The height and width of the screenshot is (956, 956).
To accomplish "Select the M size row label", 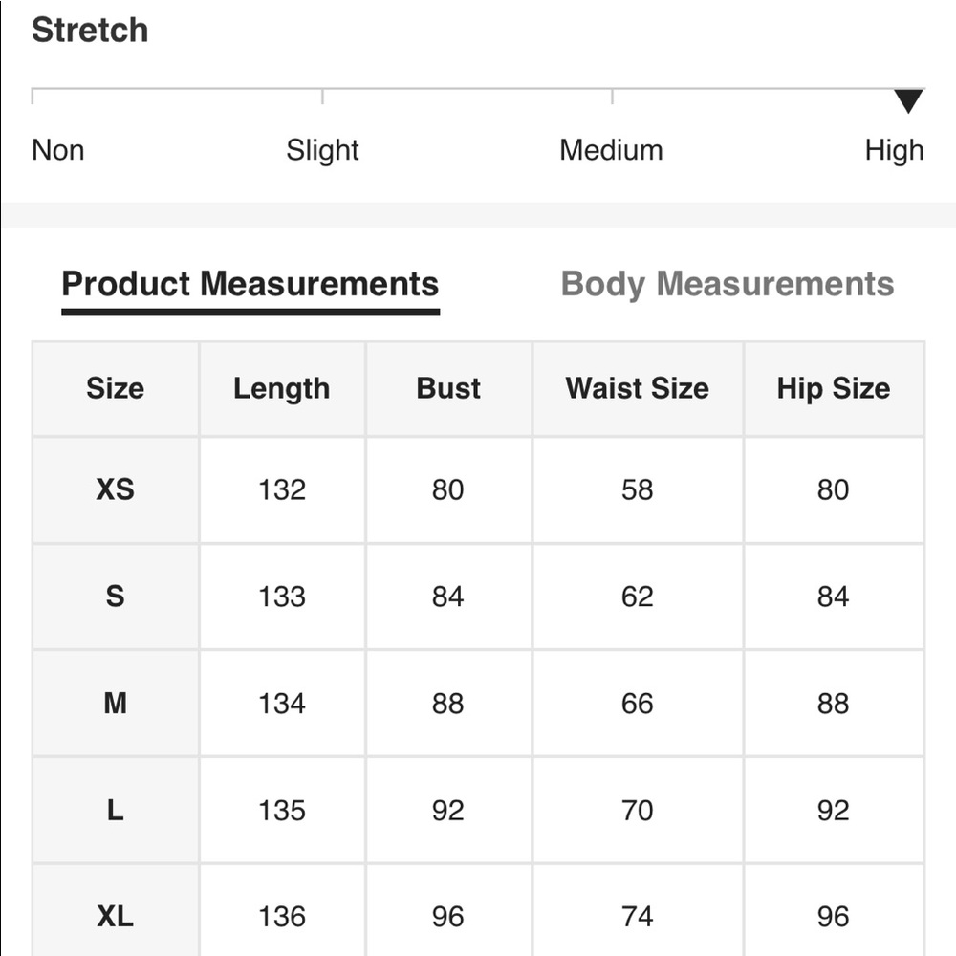I will pyautogui.click(x=115, y=704).
